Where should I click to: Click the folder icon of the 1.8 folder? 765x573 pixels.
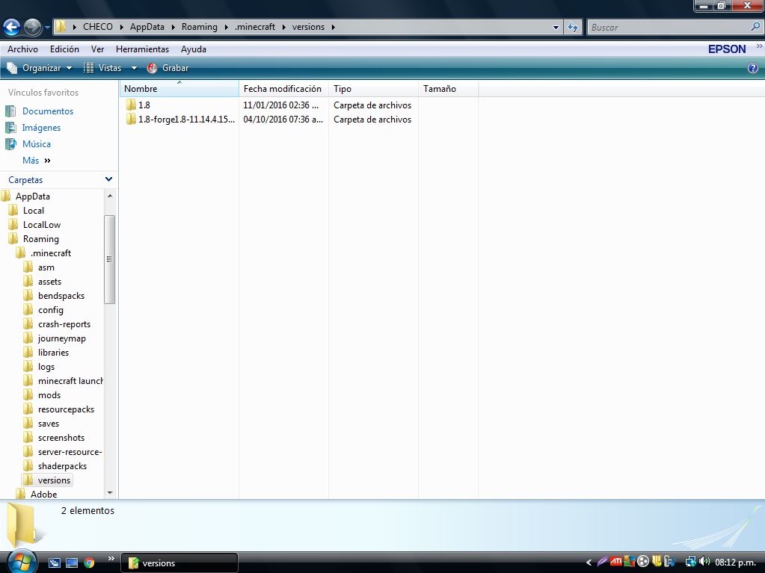click(x=131, y=105)
